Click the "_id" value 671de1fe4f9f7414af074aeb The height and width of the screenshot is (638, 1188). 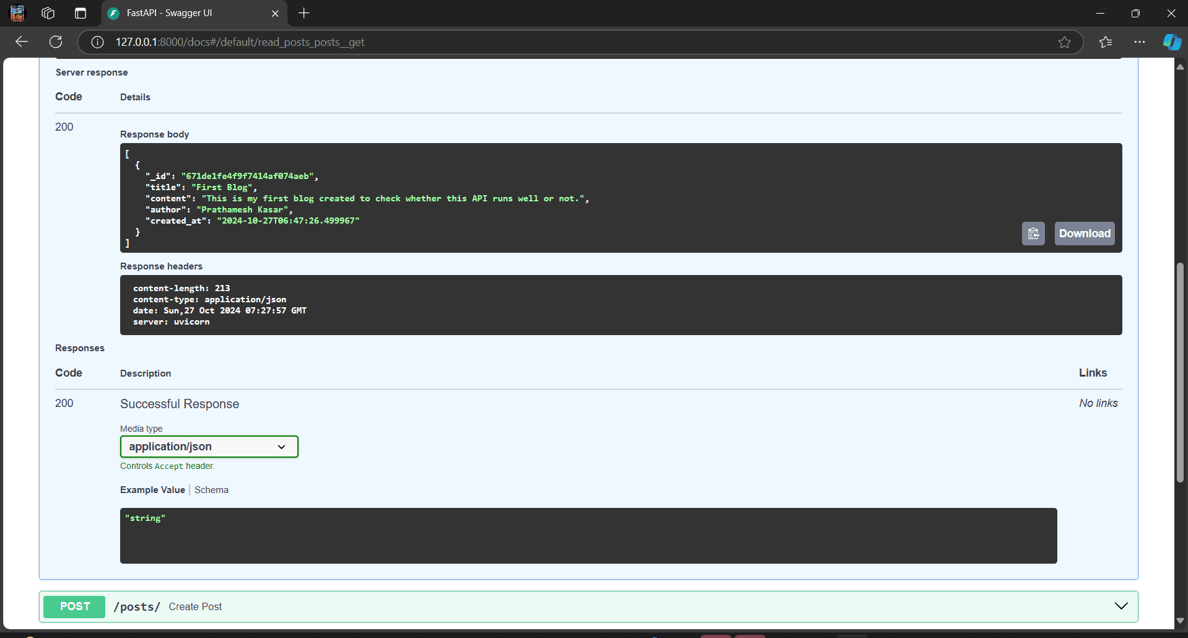(x=249, y=176)
